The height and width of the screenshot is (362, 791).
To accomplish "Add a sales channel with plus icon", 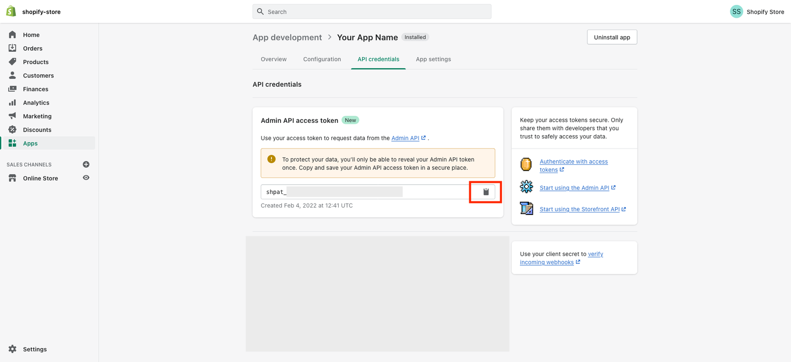I will (x=86, y=164).
